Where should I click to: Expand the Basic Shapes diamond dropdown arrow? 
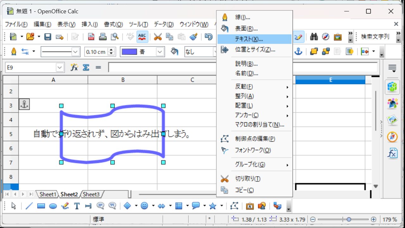(136, 206)
